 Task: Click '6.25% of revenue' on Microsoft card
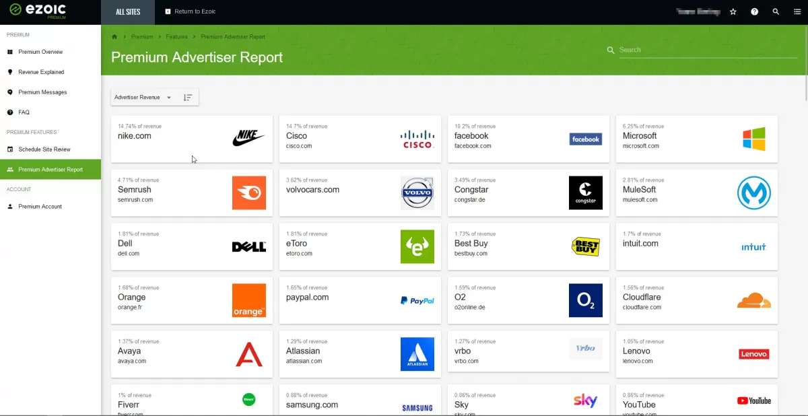coord(644,127)
